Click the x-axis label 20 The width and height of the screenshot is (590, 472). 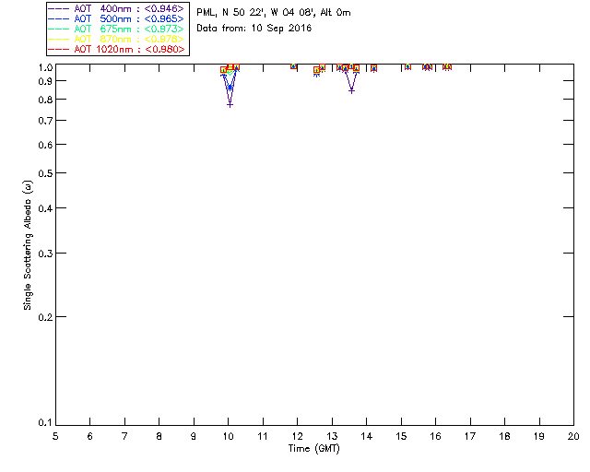pyautogui.click(x=573, y=436)
